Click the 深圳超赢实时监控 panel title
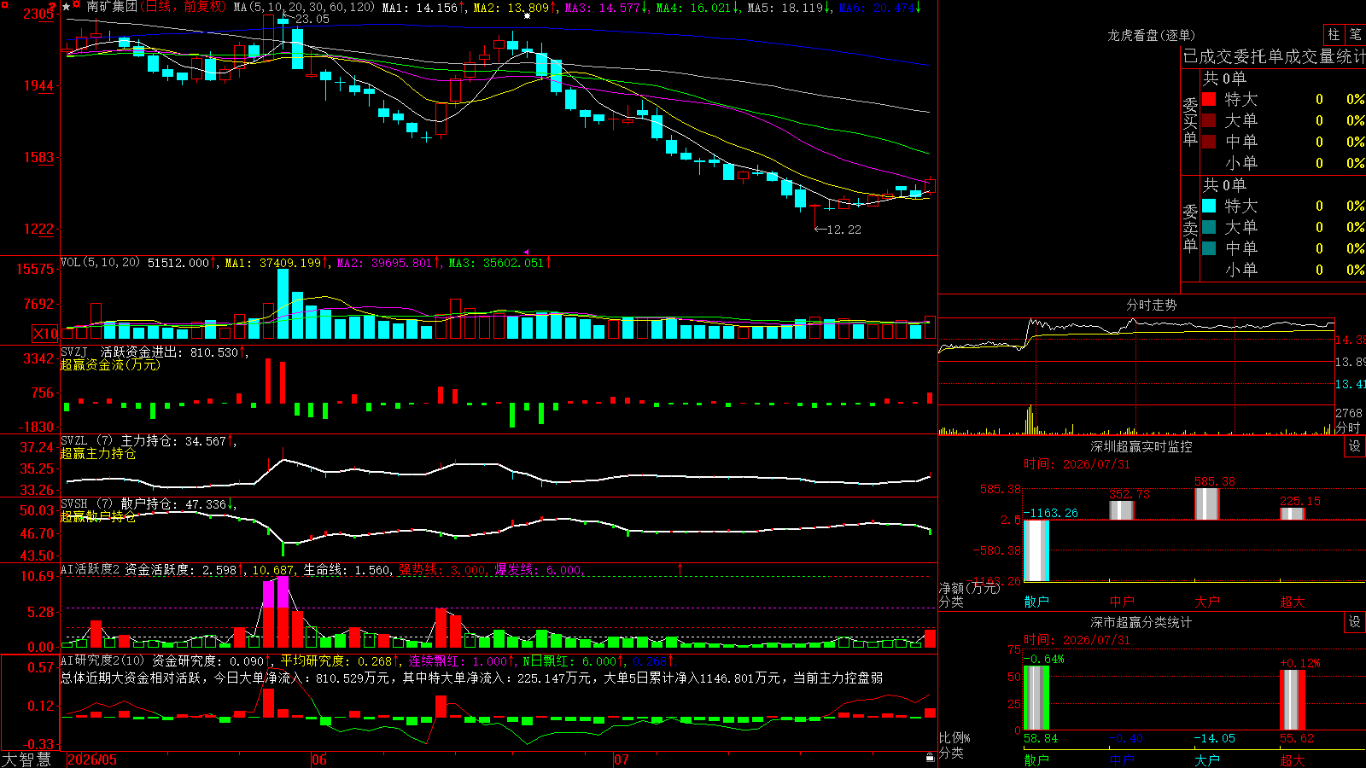Screen dimensions: 1366x768 pos(1141,446)
